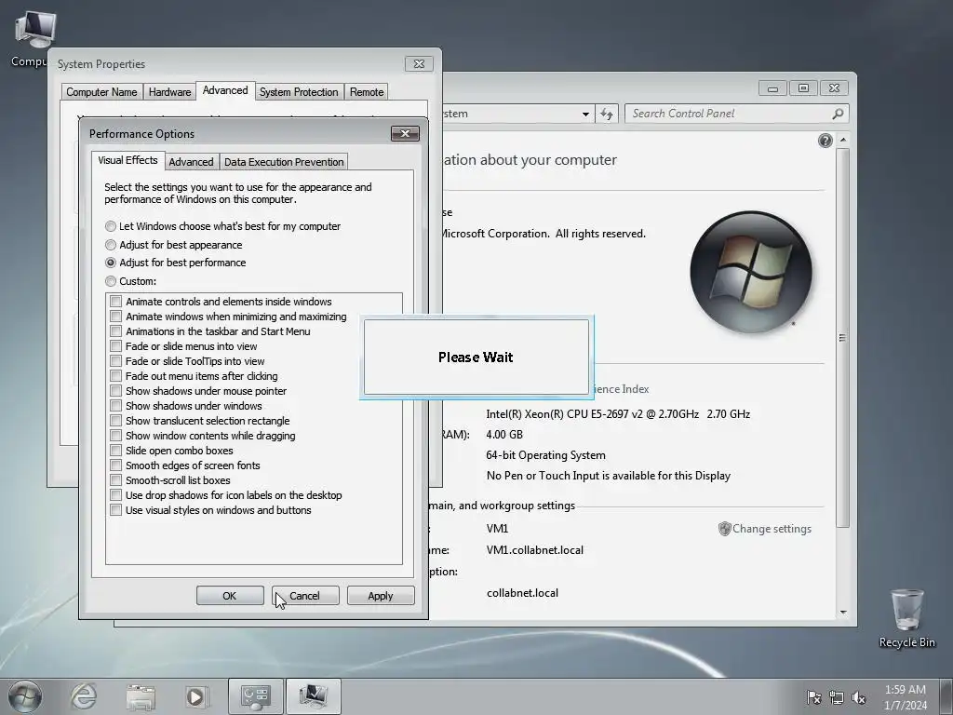Expand the address bar dropdown arrow
The height and width of the screenshot is (715, 953).
pyautogui.click(x=585, y=114)
